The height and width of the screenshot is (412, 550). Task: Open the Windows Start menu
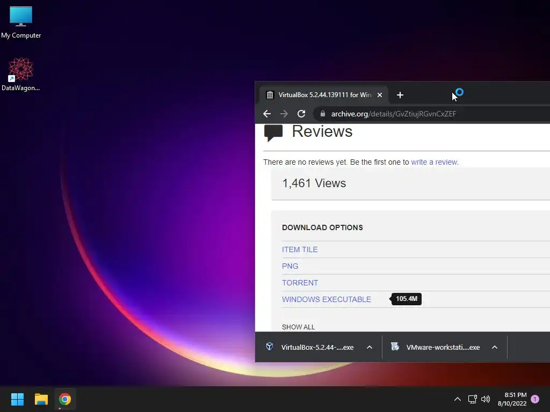pos(17,399)
